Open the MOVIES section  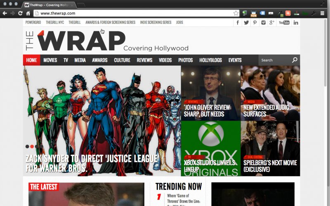[x=50, y=60]
